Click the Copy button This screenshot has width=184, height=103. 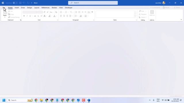pyautogui.click(x=11, y=14)
